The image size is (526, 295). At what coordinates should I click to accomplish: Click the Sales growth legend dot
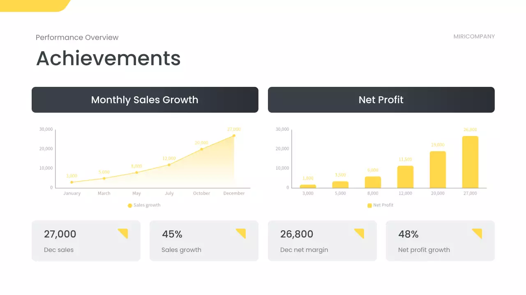coord(130,205)
